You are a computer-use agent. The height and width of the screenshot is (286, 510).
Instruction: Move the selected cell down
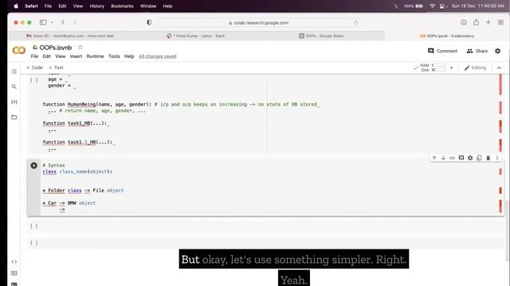coord(443,158)
